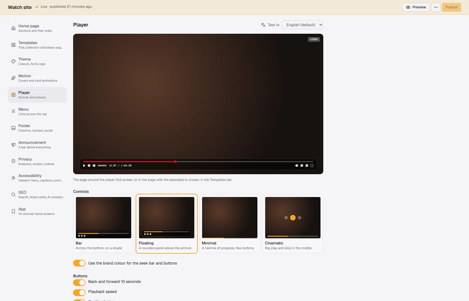Click the LOGO badge in player preview
The width and height of the screenshot is (469, 301).
(314, 39)
